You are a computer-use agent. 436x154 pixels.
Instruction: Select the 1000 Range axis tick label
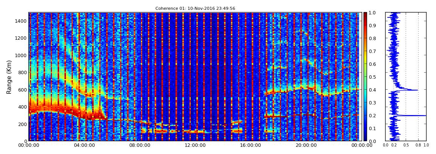click(x=21, y=55)
